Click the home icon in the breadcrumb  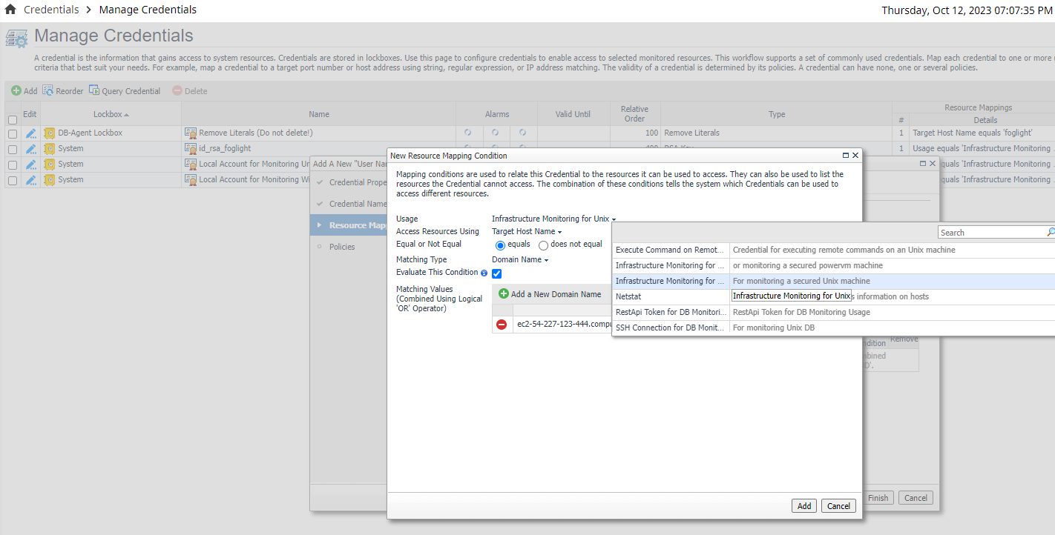10,10
